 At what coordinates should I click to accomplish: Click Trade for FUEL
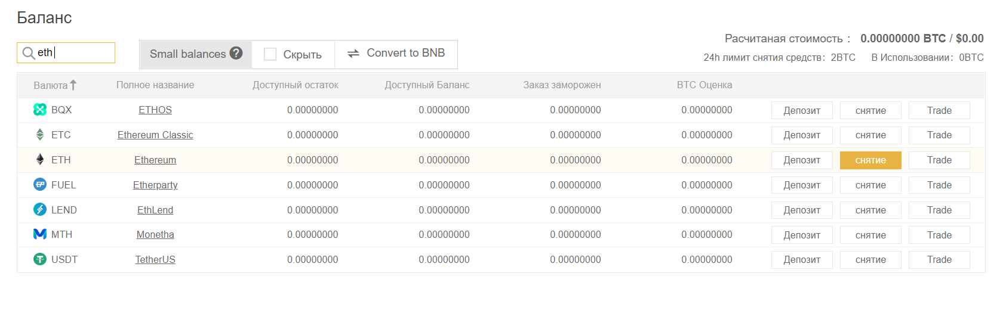[939, 185]
